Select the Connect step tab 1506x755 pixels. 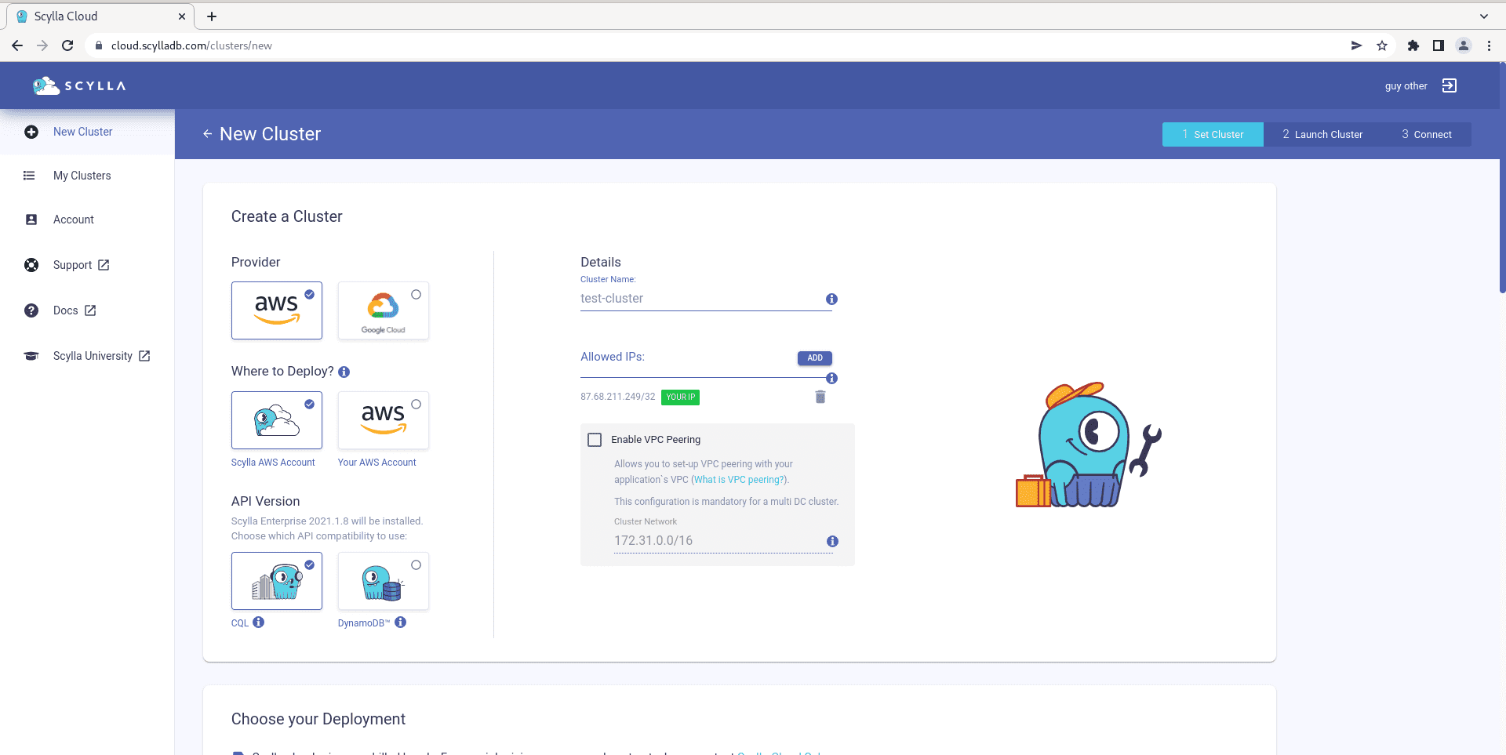click(x=1426, y=134)
